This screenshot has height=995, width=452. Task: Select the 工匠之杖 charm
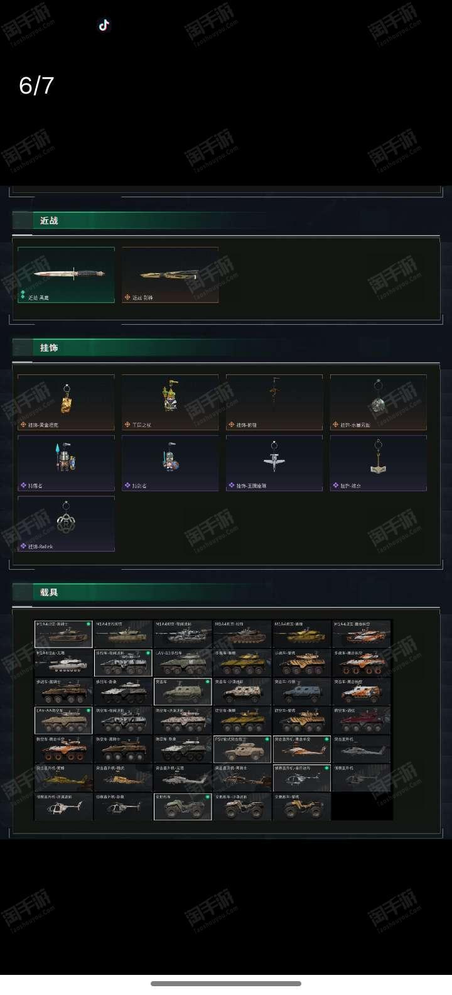(x=170, y=402)
